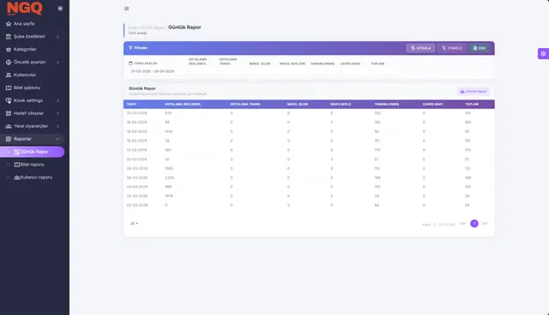This screenshot has height=315, width=549.
Task: Sort by TARİH column header
Action: [131, 105]
